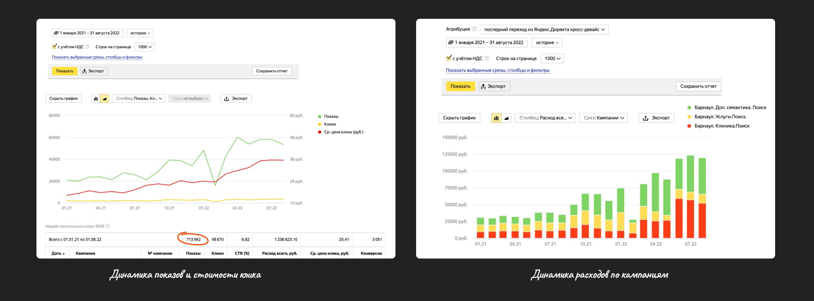Image resolution: width=814 pixels, height=301 pixels.
Task: Open the help icon near right с учётом НДС
Action: pos(487,58)
